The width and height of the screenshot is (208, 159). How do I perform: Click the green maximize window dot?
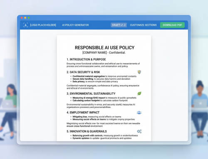[29, 18]
